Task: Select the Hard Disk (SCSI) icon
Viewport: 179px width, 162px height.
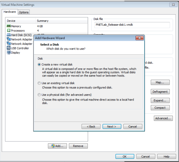Action: [9, 35]
